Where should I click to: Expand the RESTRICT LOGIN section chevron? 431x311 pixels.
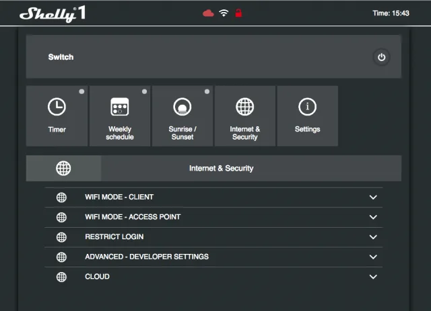tap(373, 237)
